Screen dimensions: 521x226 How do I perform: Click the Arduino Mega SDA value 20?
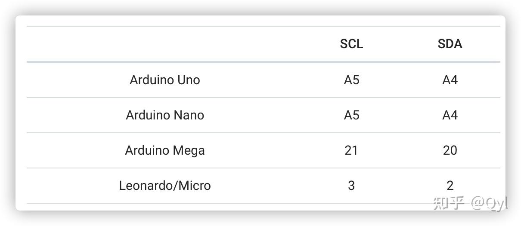tap(450, 150)
